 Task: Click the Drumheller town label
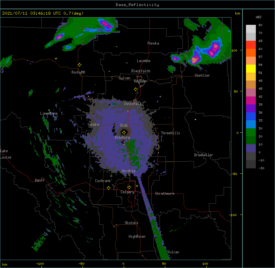[204, 155]
